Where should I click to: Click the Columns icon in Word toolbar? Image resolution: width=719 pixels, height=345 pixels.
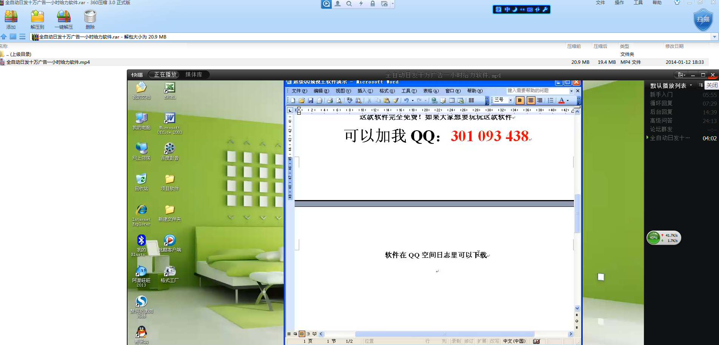click(472, 100)
